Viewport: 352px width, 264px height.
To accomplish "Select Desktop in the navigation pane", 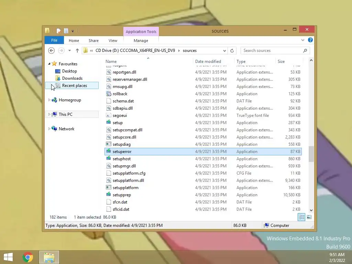I will pos(69,71).
